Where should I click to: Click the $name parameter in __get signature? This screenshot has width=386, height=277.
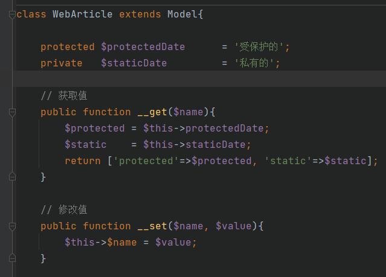[188, 112]
